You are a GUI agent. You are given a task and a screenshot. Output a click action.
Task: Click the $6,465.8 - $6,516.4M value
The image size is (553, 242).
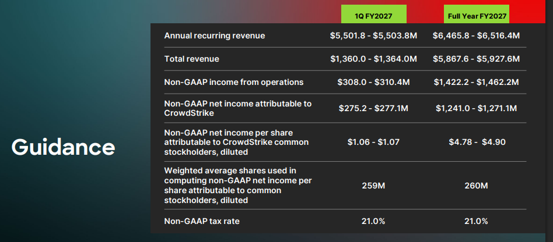click(476, 36)
